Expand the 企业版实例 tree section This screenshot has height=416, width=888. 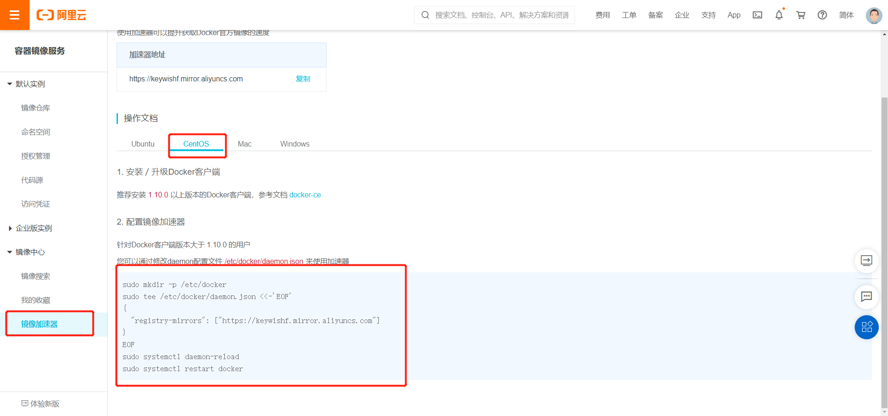[x=10, y=228]
